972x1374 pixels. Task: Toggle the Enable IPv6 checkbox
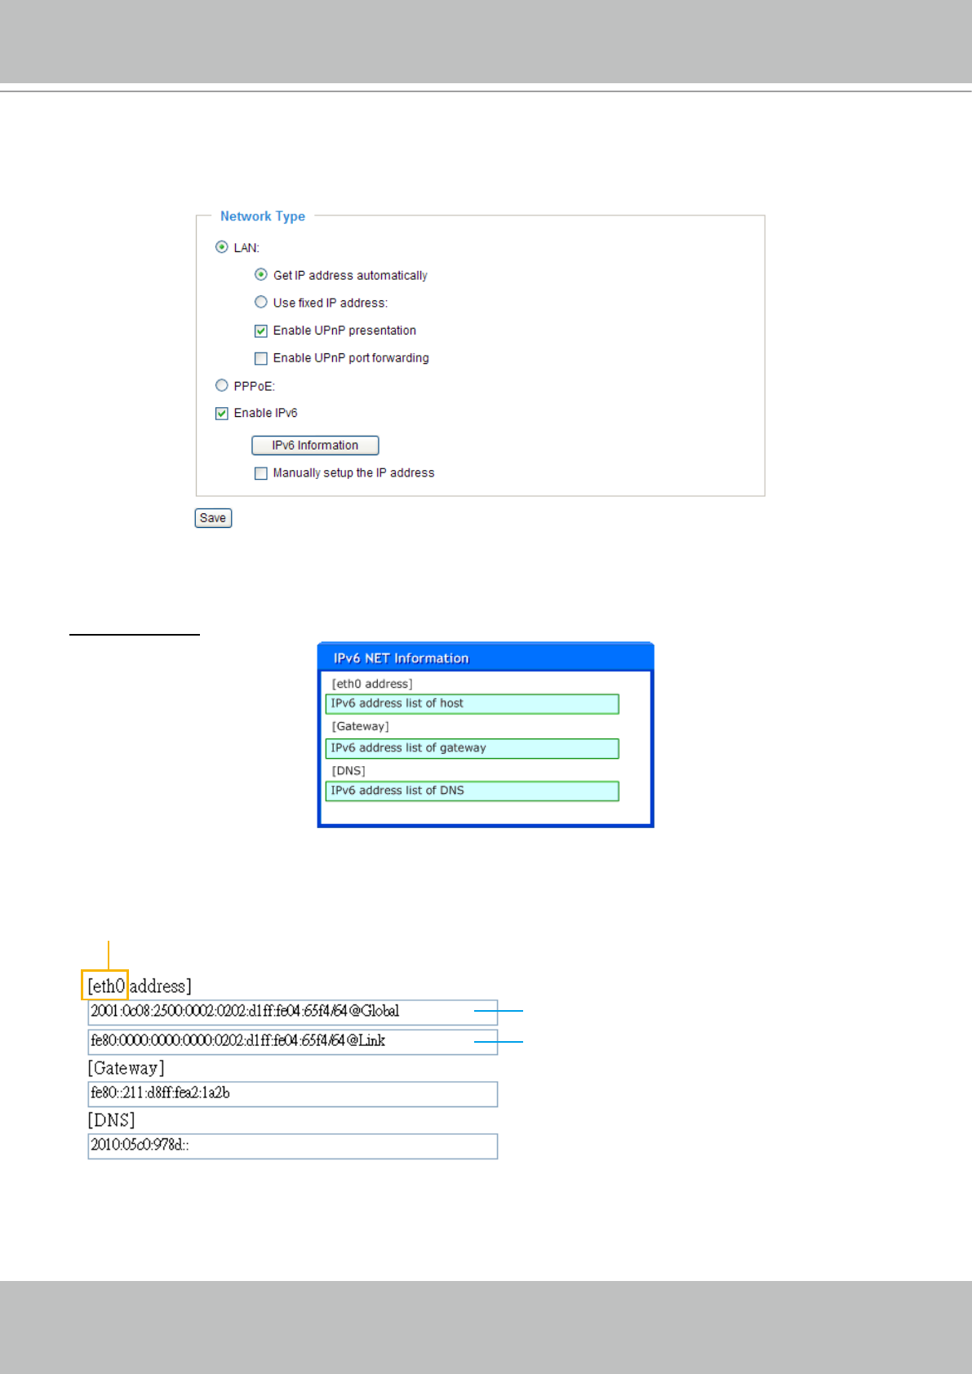(x=221, y=414)
